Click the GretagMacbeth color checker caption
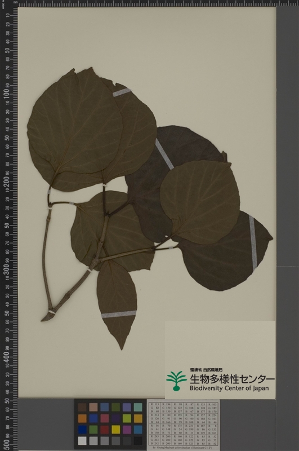The height and width of the screenshot is (451, 299). point(184,448)
